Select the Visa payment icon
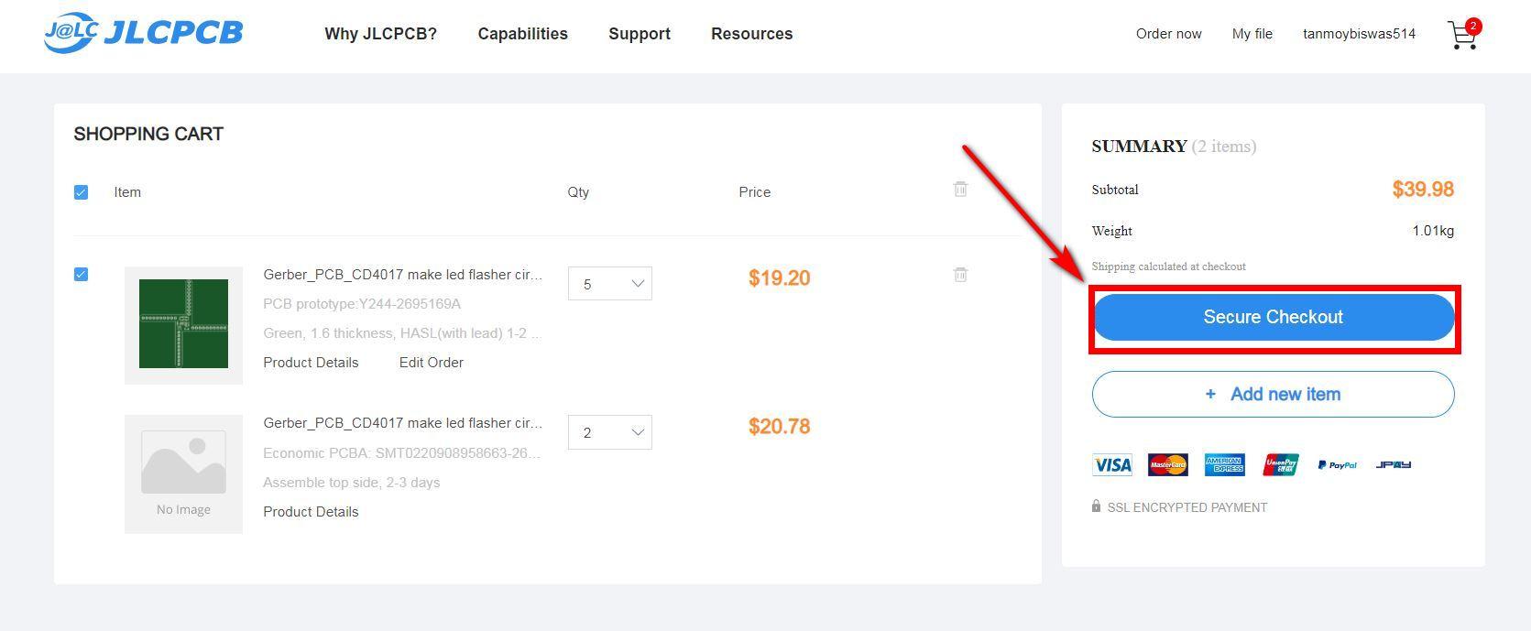The width and height of the screenshot is (1531, 631). point(1112,464)
